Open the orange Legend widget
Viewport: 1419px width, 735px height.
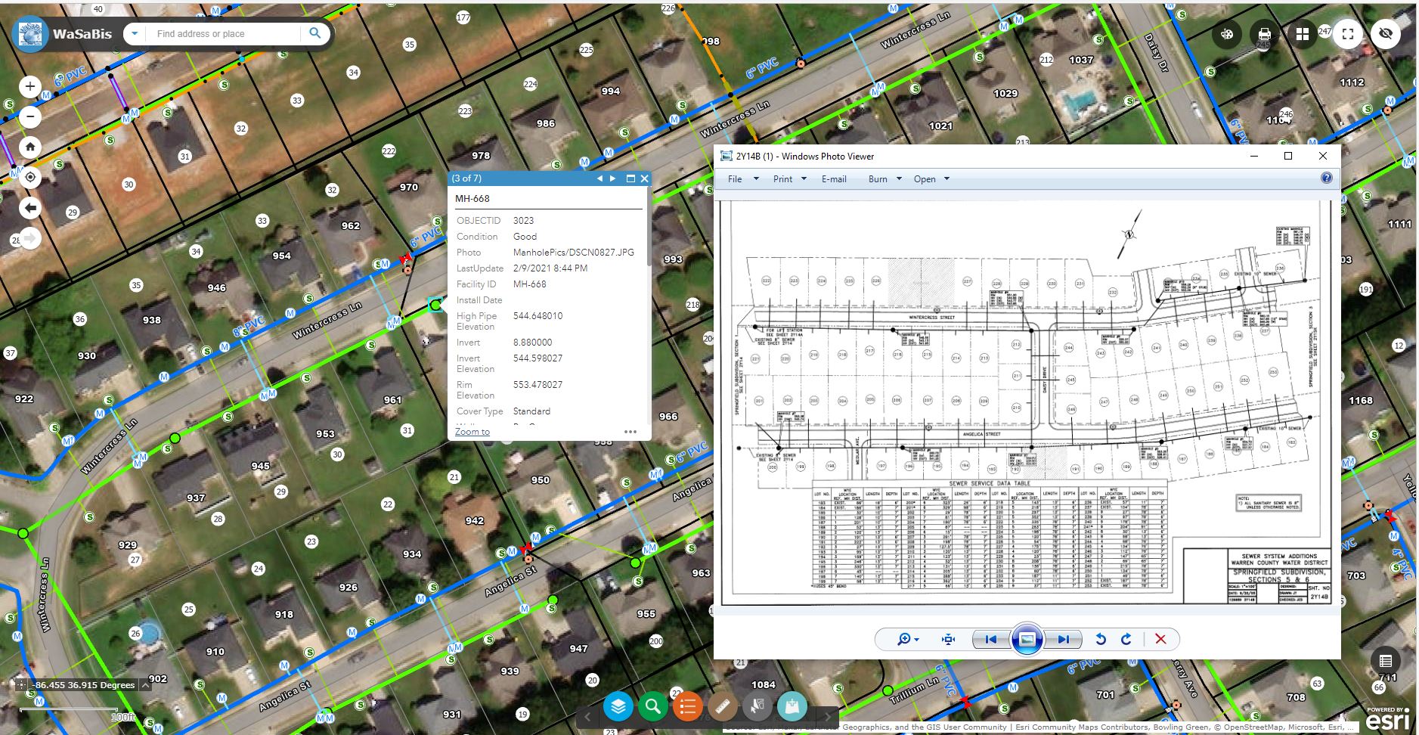(x=688, y=707)
